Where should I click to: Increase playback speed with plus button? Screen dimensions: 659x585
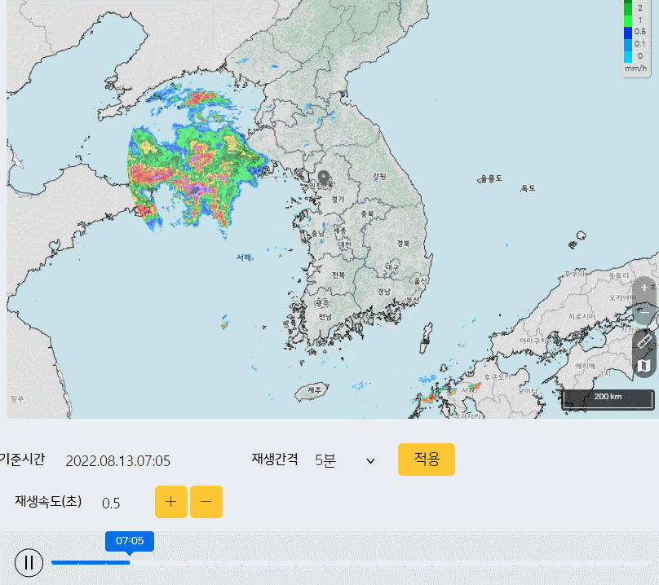(x=171, y=501)
